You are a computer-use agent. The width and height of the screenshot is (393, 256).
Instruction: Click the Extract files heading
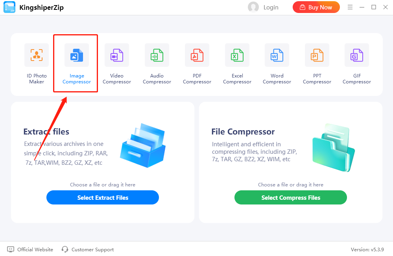point(46,131)
